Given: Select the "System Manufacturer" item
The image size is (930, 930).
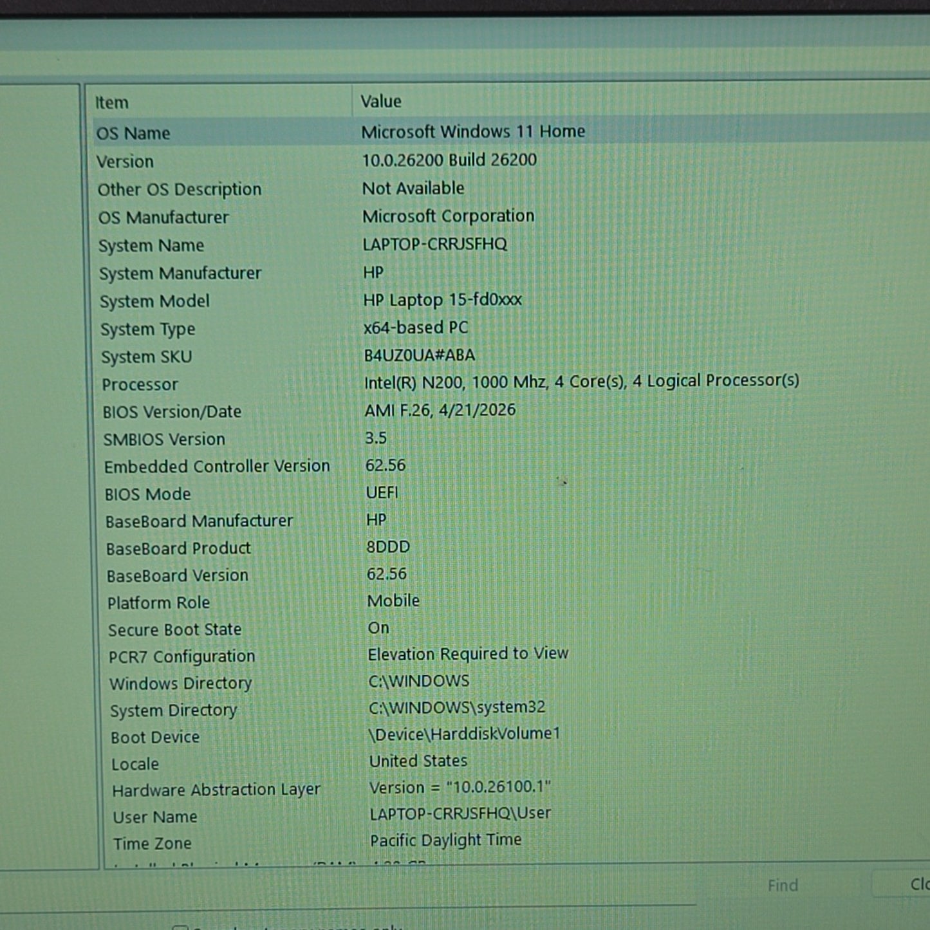Looking at the screenshot, I should click(x=180, y=274).
